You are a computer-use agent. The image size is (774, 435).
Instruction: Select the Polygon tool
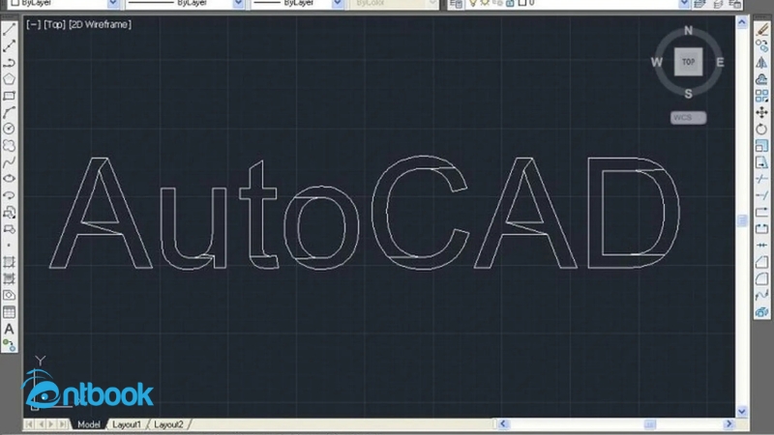point(9,79)
